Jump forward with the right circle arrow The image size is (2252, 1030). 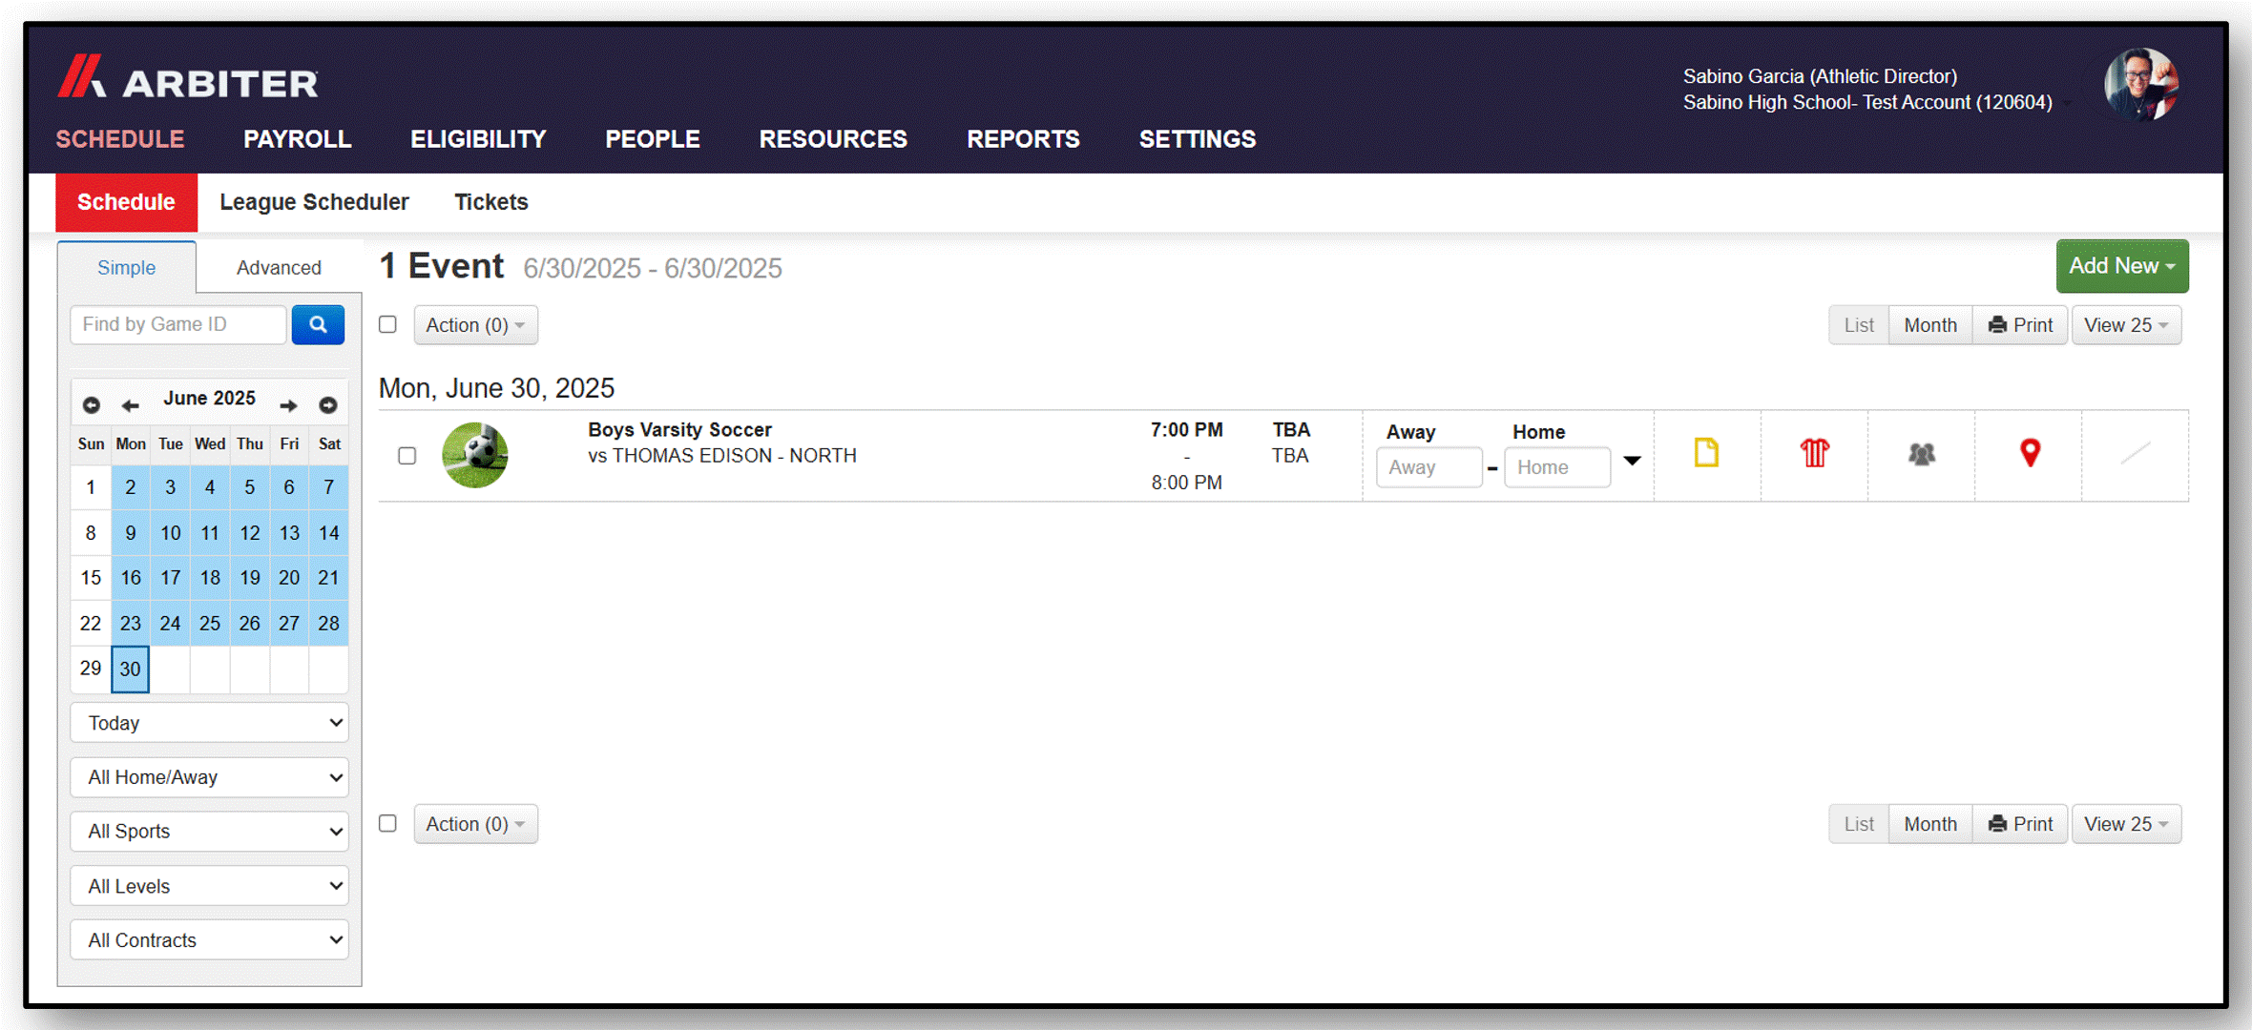328,405
